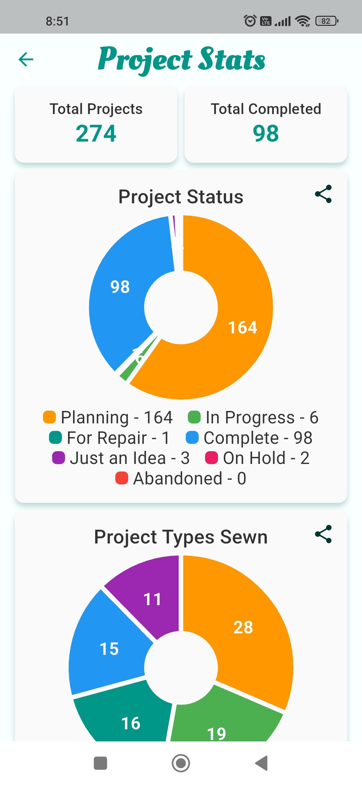This screenshot has height=785, width=362.
Task: Open the Total Projects card
Action: (x=96, y=124)
